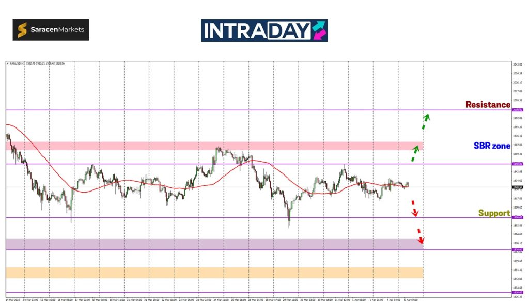Screen dimensions: 529x303
Task: Select the lower green arrow below SBR zone
Action: 415,154
